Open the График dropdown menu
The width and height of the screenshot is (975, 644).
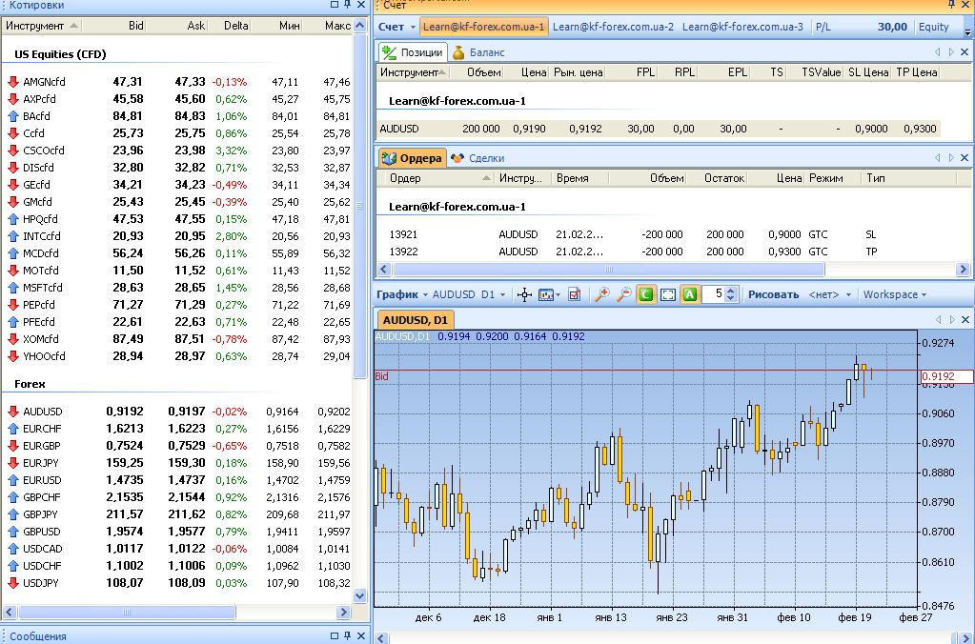click(402, 294)
